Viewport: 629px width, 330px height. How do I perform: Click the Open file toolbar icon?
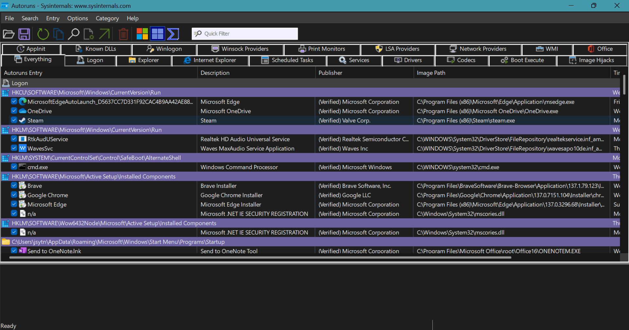[9, 34]
